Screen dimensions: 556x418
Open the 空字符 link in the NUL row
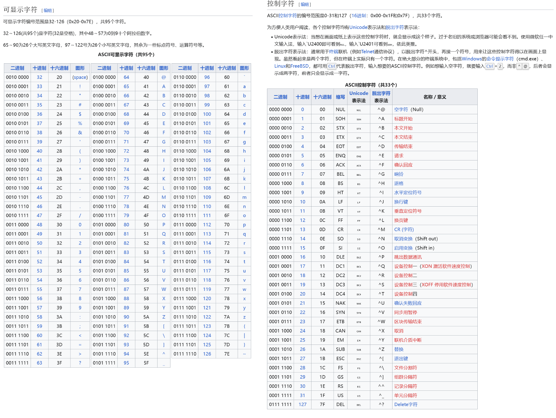coord(401,109)
